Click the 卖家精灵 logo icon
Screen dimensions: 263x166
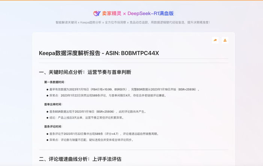pyautogui.click(x=97, y=14)
